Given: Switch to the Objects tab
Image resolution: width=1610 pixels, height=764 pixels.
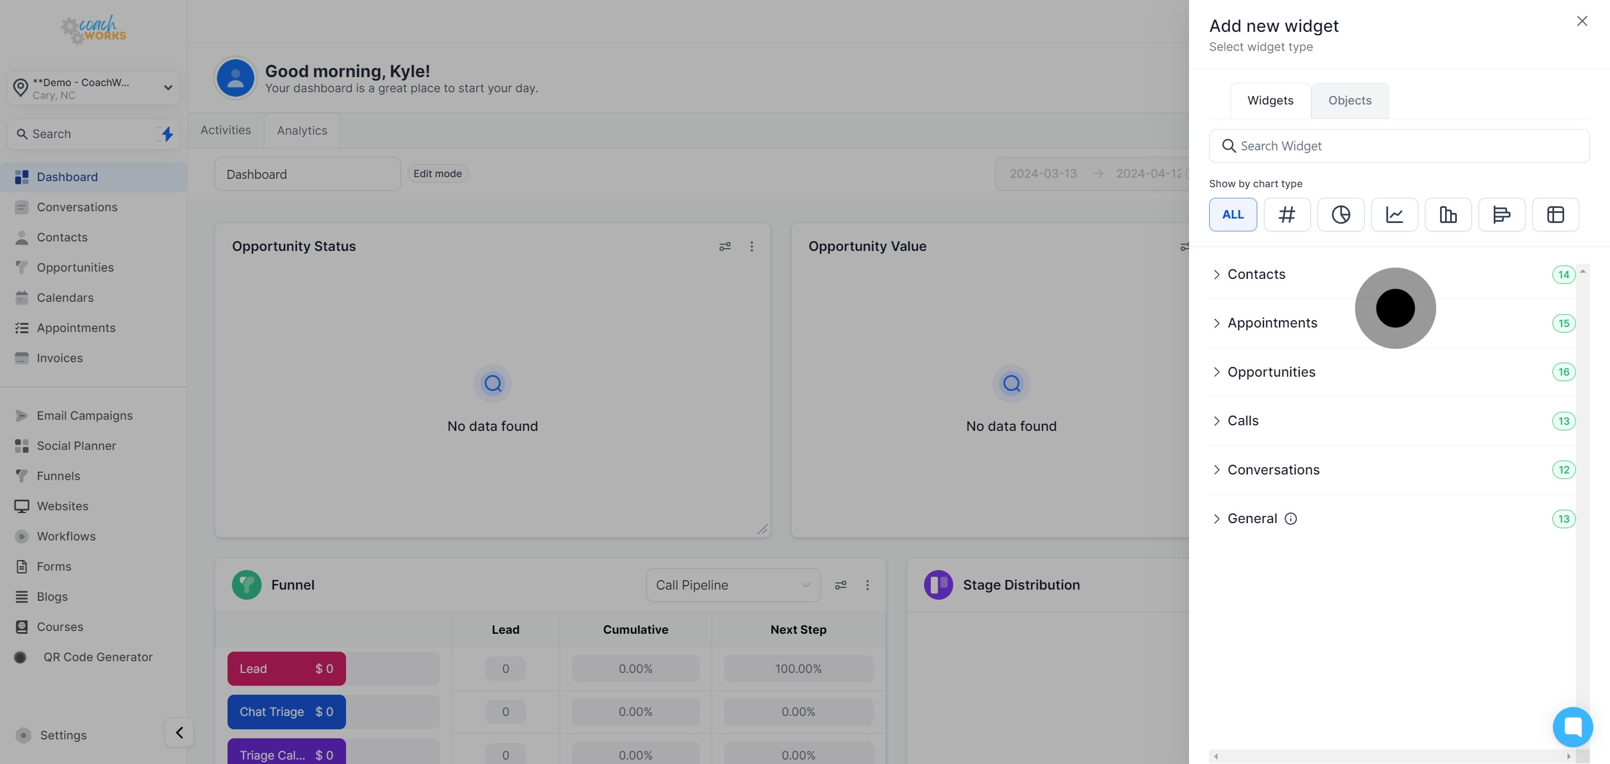Looking at the screenshot, I should pos(1349,101).
